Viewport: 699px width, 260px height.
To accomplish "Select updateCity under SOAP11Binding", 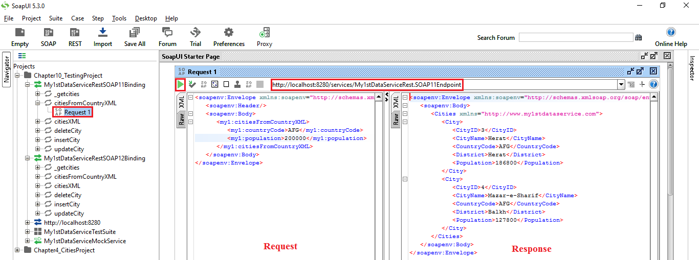I will 69,149.
